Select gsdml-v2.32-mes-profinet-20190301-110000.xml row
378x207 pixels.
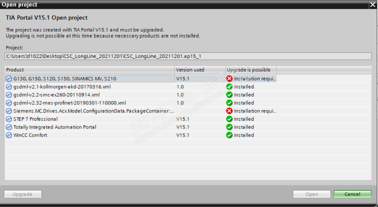pos(70,103)
